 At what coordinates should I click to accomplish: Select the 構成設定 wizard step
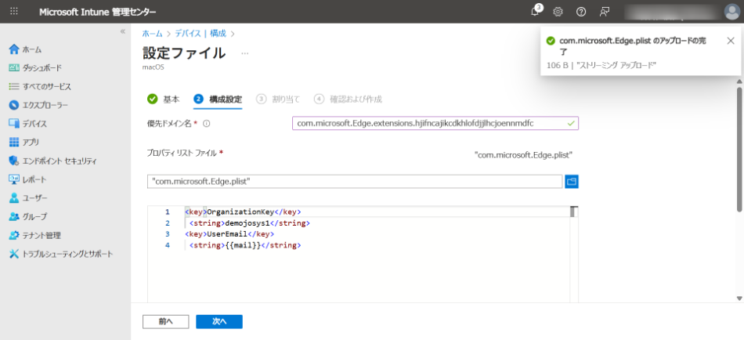point(218,99)
